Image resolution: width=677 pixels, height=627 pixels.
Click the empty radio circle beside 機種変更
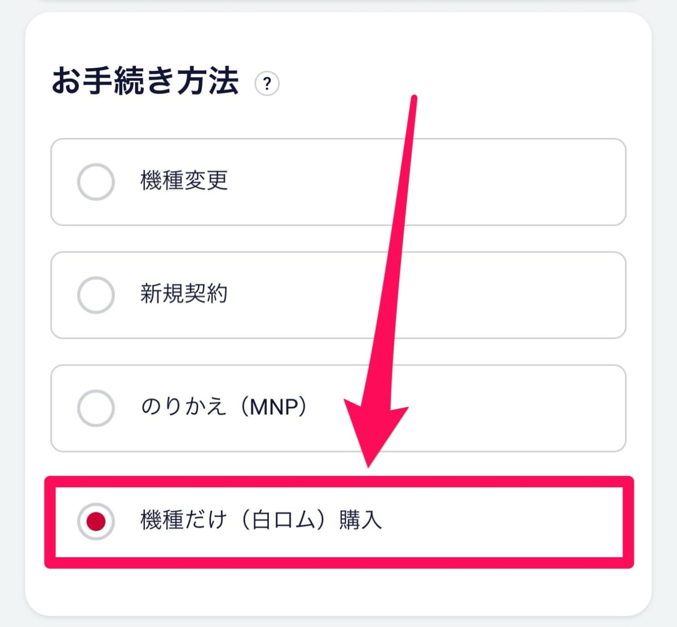(95, 182)
